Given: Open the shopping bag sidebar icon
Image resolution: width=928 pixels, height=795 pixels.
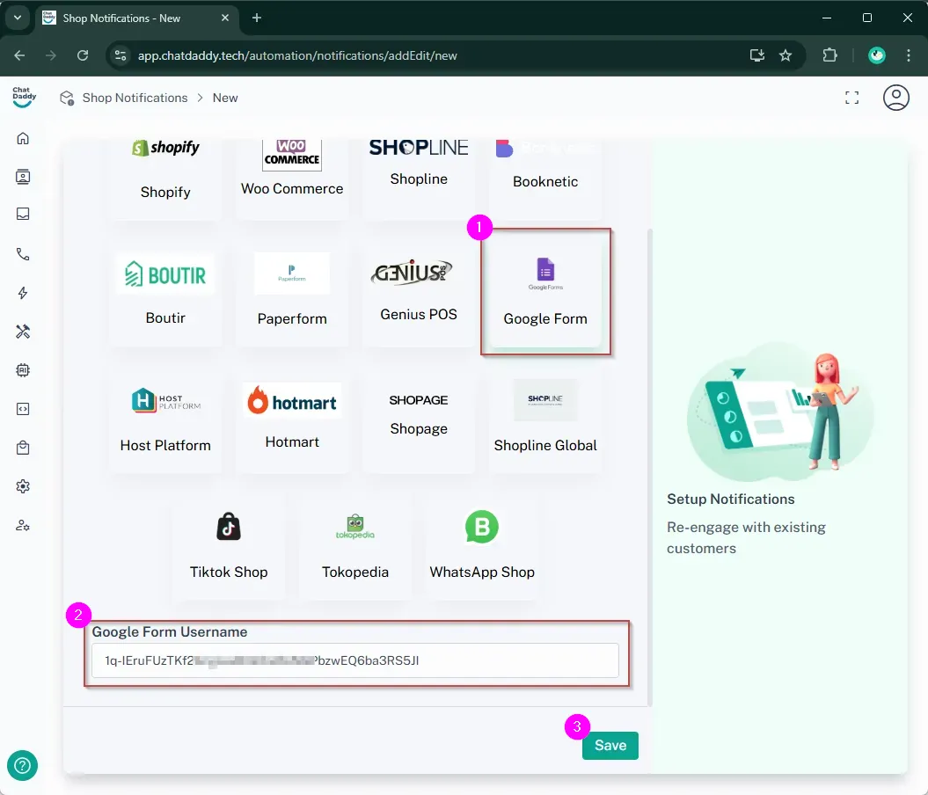Looking at the screenshot, I should (23, 448).
